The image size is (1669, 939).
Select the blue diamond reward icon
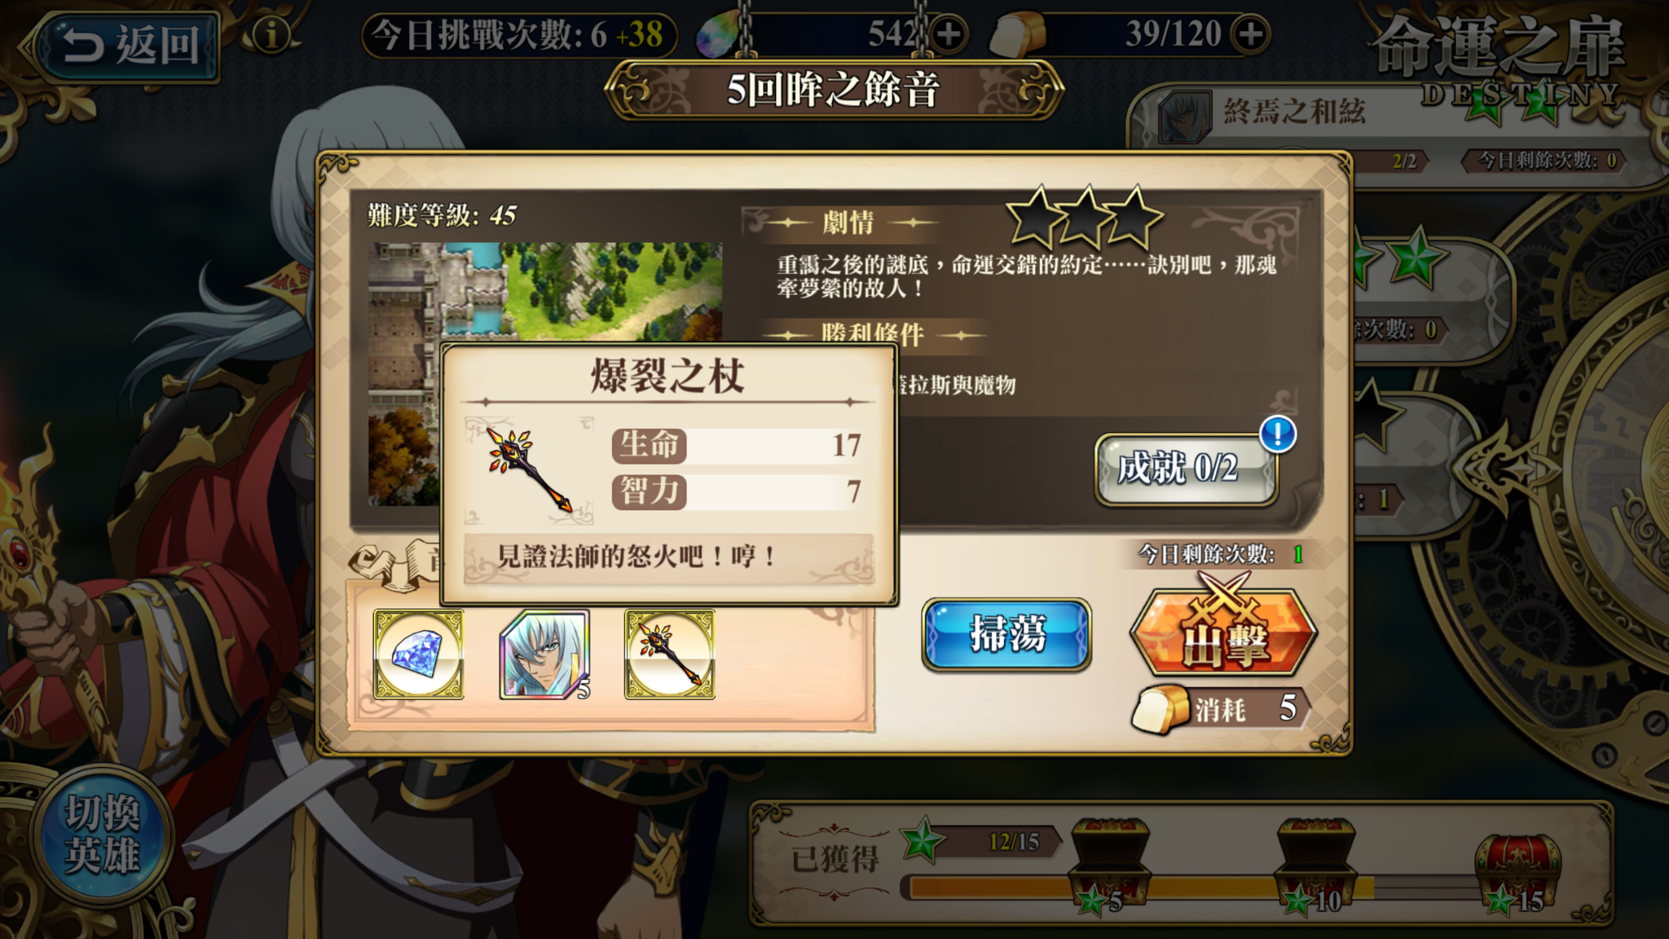click(419, 655)
